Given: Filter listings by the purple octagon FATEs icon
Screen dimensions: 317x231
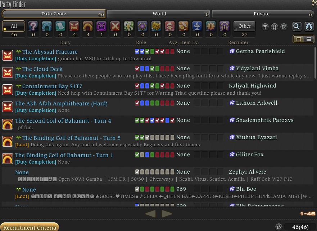Looking at the screenshot, I should [x=142, y=26].
